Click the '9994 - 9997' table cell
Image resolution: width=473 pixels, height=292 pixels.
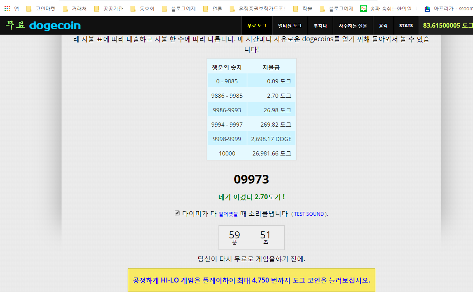[x=227, y=125]
